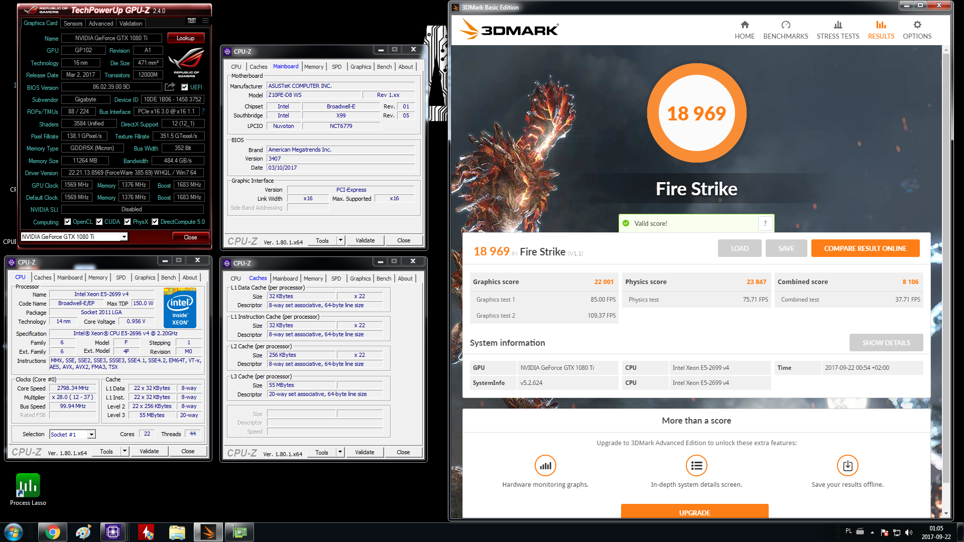The image size is (964, 542).
Task: Click the 8 106 Combined score value
Action: point(910,282)
